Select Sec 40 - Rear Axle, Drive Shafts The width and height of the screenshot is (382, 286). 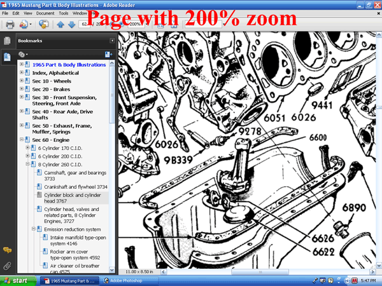point(62,114)
